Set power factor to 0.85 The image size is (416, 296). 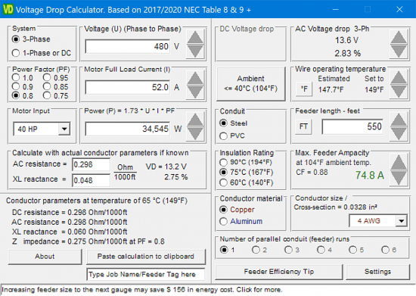(55, 87)
